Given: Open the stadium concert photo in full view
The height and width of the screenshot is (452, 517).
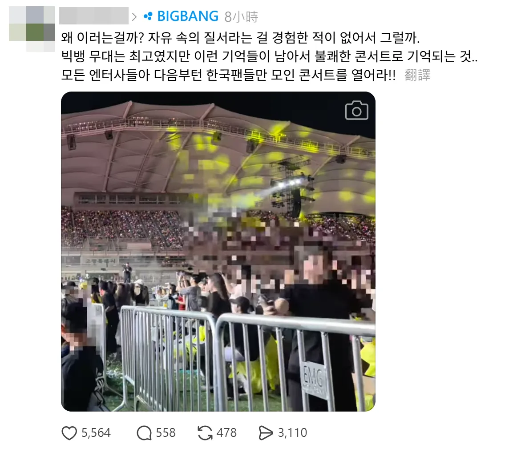Looking at the screenshot, I should pos(218,252).
